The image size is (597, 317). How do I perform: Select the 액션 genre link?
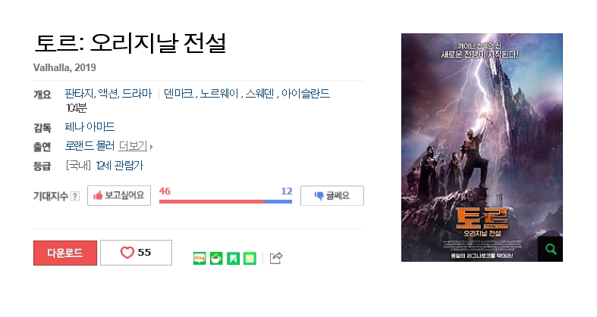[x=108, y=93]
